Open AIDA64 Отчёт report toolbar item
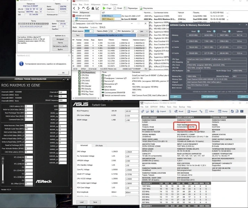This screenshot has height=208, width=248. click(118, 8)
